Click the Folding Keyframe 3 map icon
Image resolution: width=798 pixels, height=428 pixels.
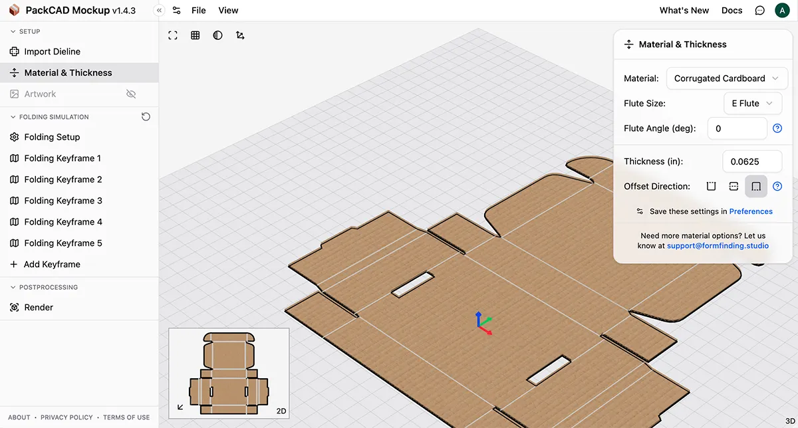coord(14,201)
